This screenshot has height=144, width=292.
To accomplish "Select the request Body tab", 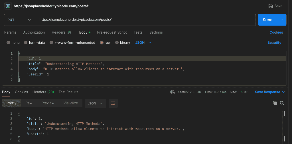I will pyautogui.click(x=85, y=32).
